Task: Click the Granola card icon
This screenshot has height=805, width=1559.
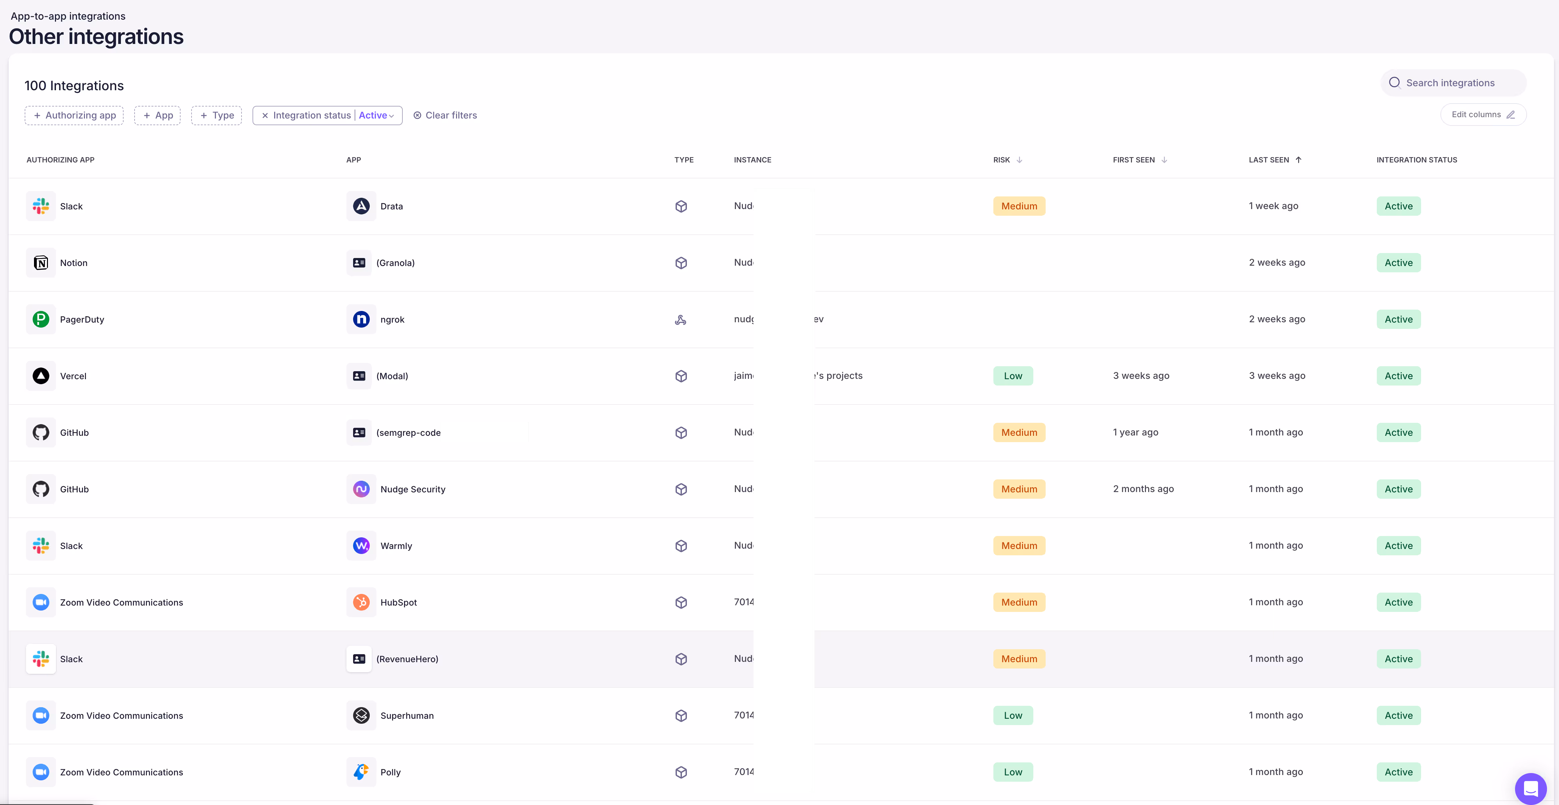Action: tap(359, 263)
